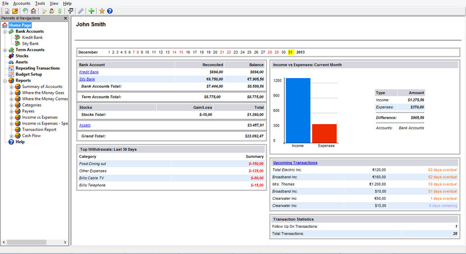Click 'Follow Up On Transactions:' statistics row
The height and width of the screenshot is (254, 466).
[x=365, y=227]
